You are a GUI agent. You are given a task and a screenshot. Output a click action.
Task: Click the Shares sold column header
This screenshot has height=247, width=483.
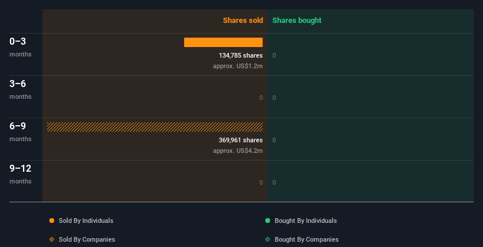tap(243, 21)
